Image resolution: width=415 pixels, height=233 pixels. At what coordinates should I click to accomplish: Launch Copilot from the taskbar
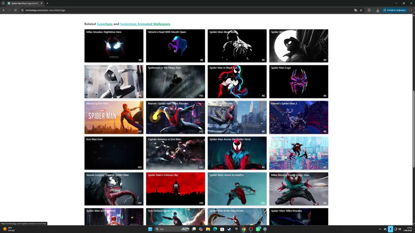[201, 229]
